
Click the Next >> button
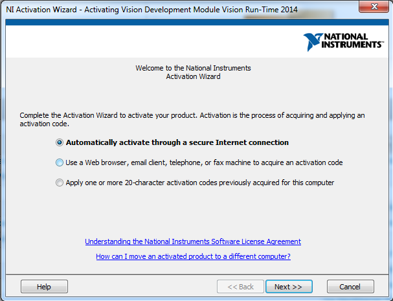click(289, 287)
